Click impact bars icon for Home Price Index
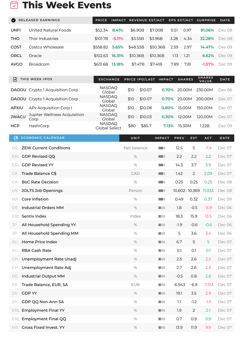The height and width of the screenshot is (342, 241). pos(162,242)
